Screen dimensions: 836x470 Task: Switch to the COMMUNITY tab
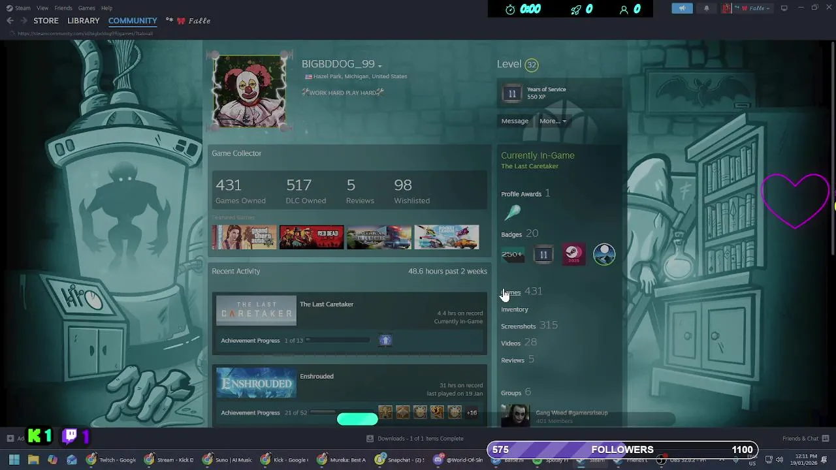pyautogui.click(x=133, y=21)
